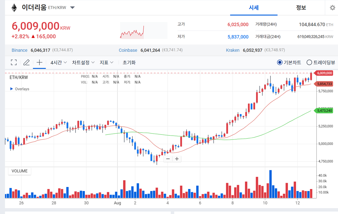The width and height of the screenshot is (338, 214).
Task: Click the Kraken exchange price link
Action: click(233, 50)
